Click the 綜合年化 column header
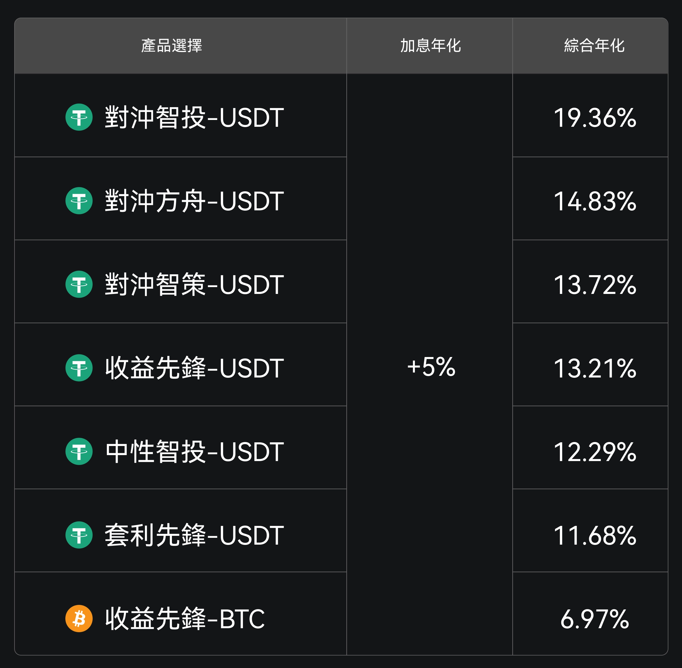The height and width of the screenshot is (668, 682). click(x=594, y=45)
